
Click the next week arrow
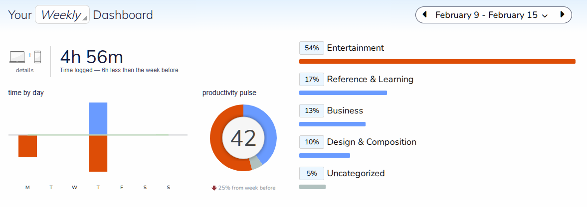click(x=562, y=14)
